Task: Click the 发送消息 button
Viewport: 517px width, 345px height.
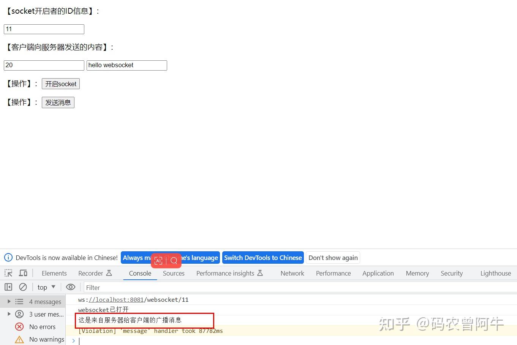Action: (58, 102)
